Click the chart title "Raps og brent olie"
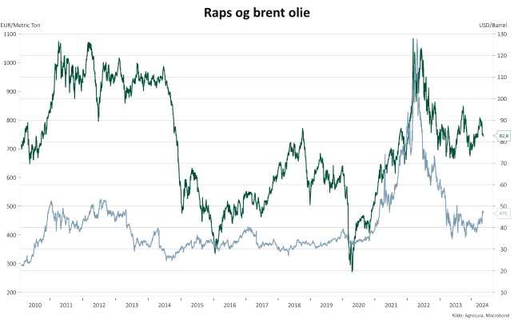 pyautogui.click(x=256, y=12)
